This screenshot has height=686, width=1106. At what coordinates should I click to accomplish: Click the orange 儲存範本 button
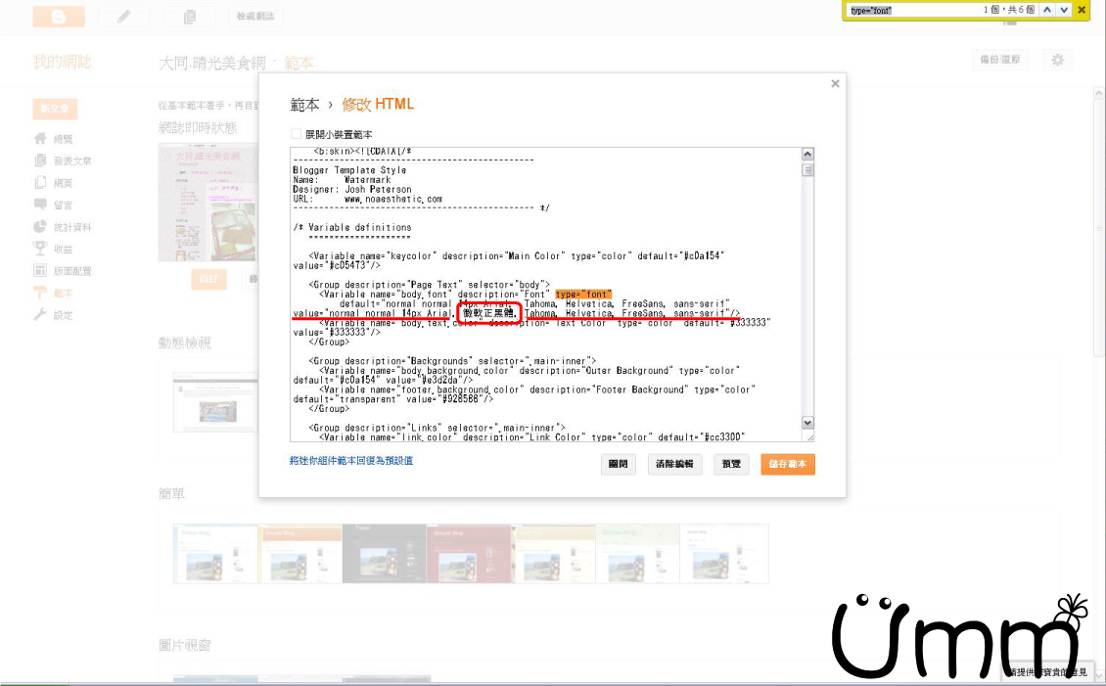click(x=787, y=464)
